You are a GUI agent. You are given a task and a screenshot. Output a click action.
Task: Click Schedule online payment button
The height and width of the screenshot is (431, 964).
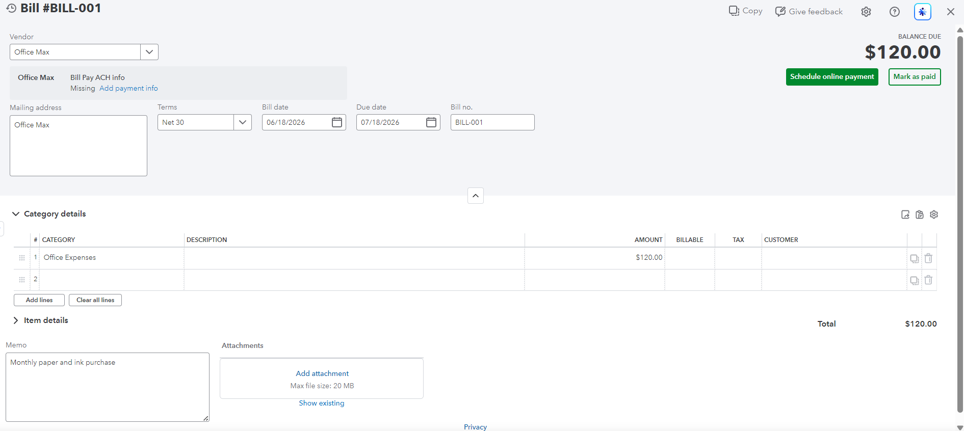click(832, 77)
